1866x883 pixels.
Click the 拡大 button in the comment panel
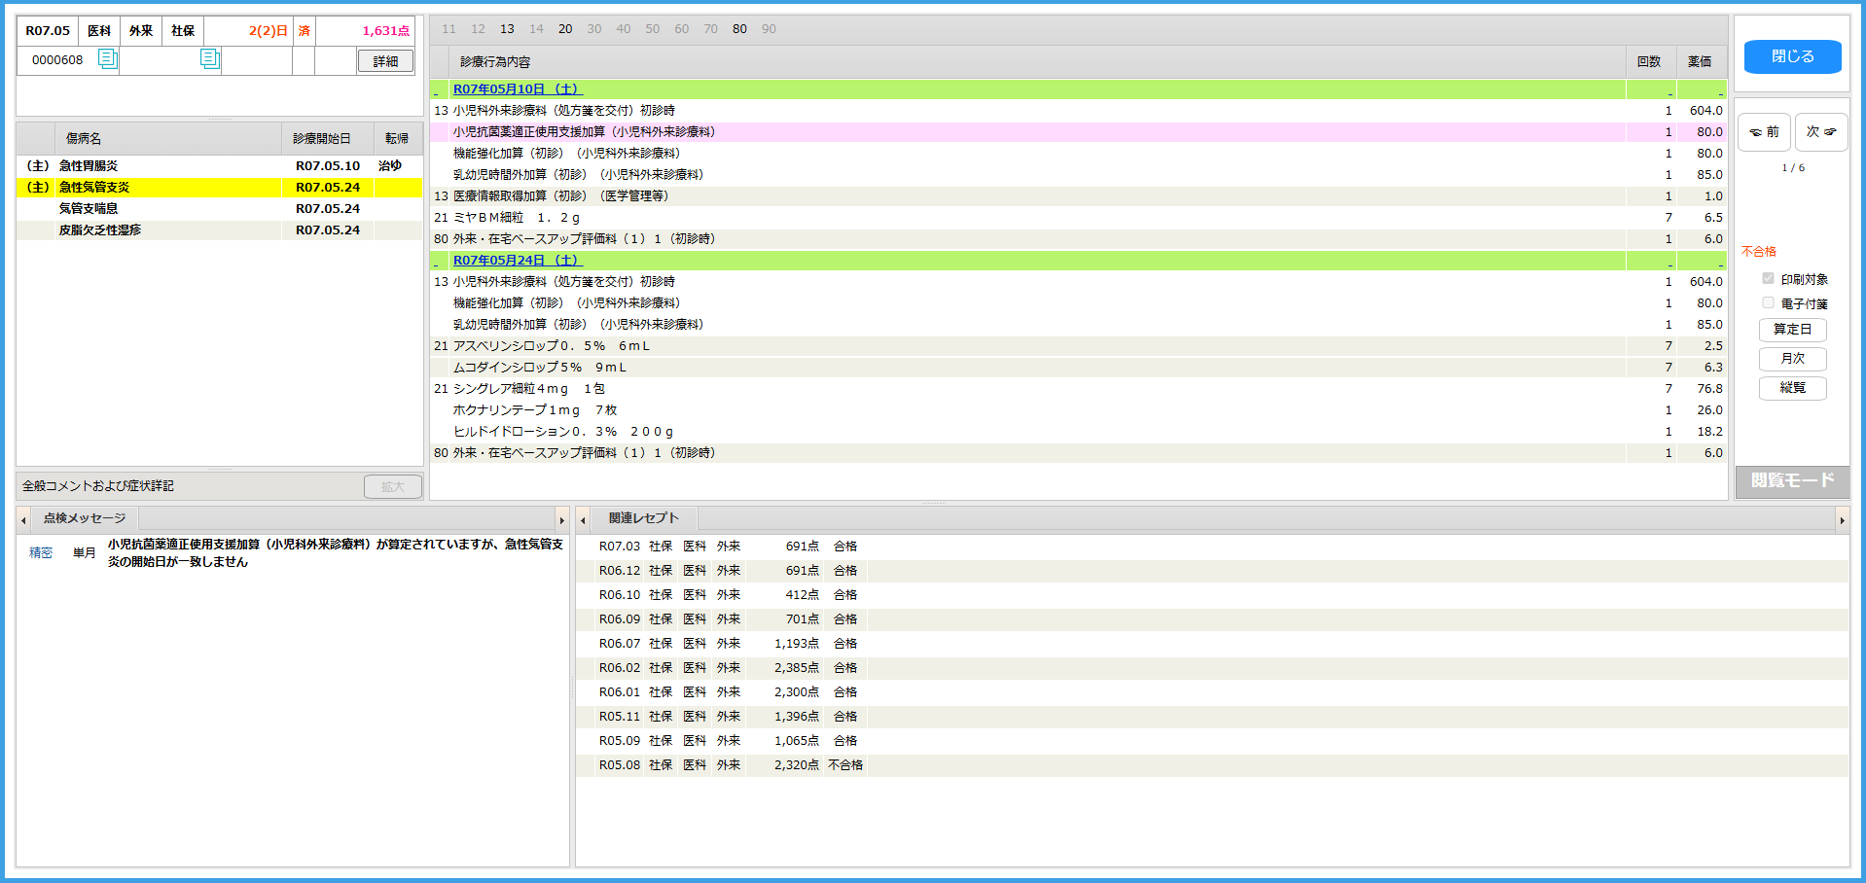coord(393,486)
